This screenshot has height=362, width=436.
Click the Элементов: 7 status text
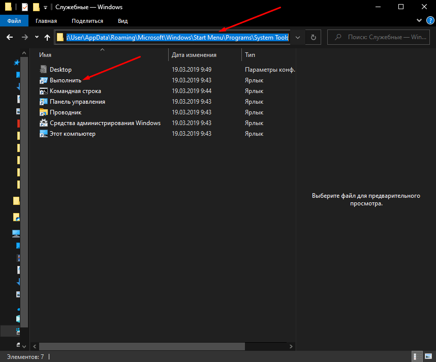(25, 357)
